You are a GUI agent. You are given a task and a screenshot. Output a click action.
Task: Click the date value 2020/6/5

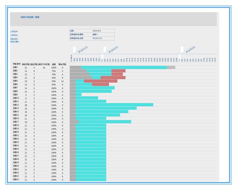97,31
